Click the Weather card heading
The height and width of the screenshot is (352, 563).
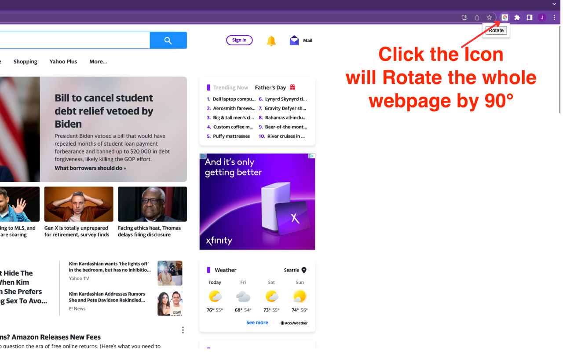[225, 270]
